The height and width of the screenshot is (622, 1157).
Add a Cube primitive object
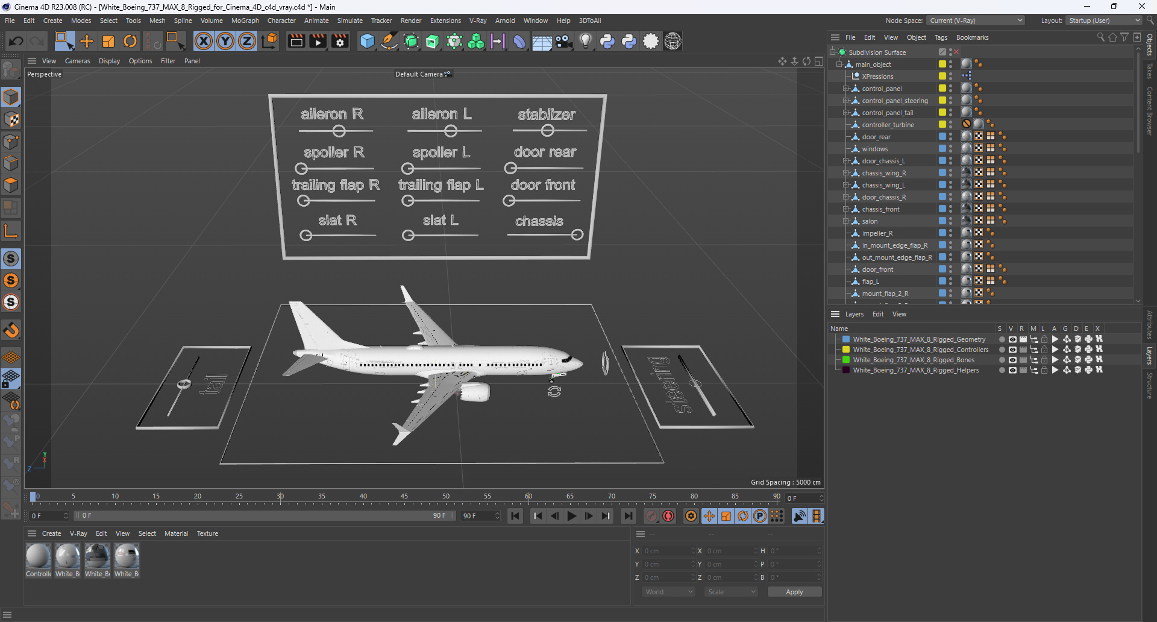(x=367, y=41)
